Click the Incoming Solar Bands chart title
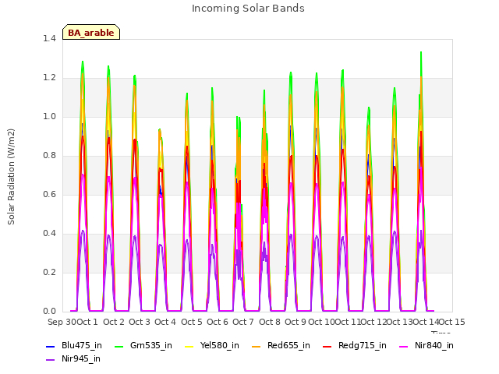The height and width of the screenshot is (374, 499). [248, 9]
